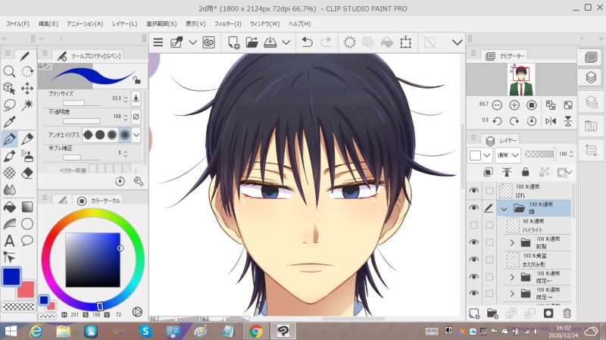Create a new layer folder

pos(492,313)
